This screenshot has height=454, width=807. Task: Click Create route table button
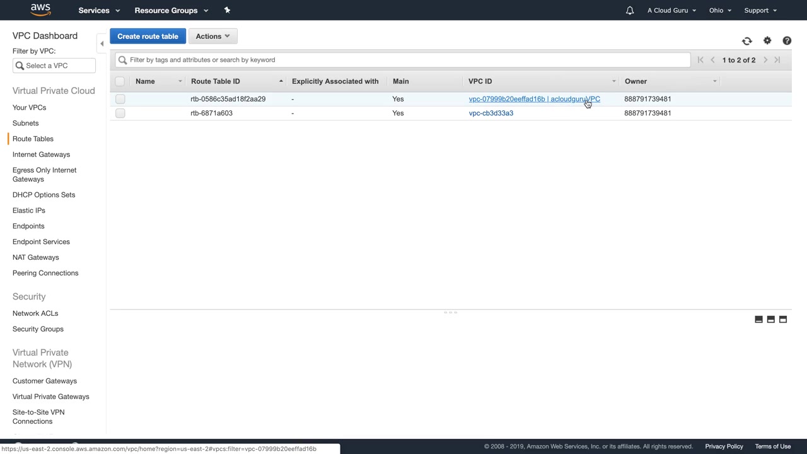point(148,37)
